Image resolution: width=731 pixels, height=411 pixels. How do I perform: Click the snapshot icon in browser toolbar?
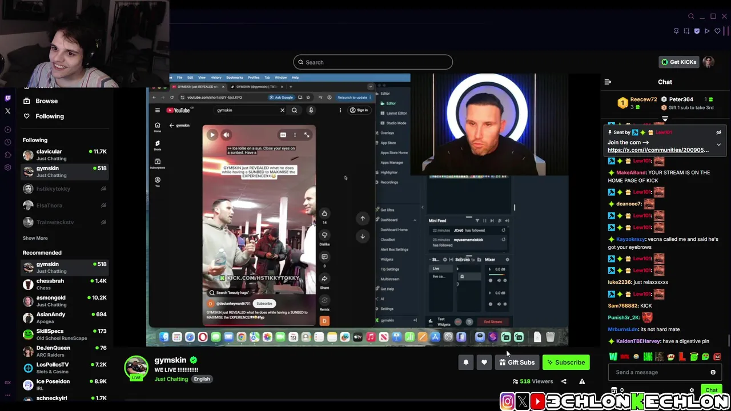point(686,31)
